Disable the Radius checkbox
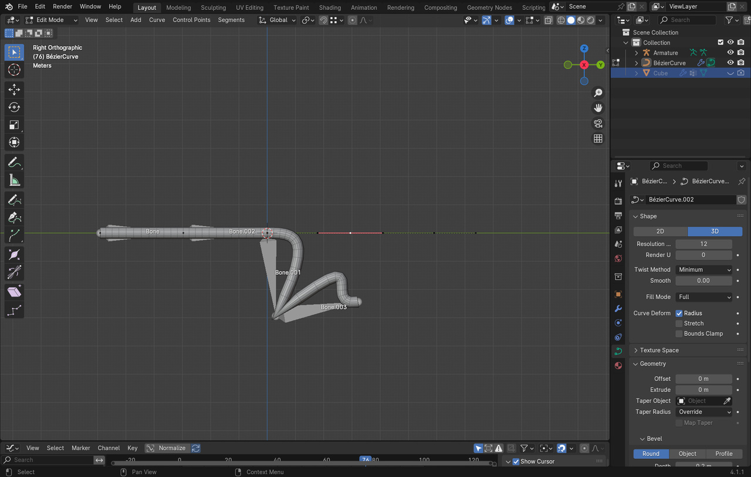751x477 pixels. 679,314
